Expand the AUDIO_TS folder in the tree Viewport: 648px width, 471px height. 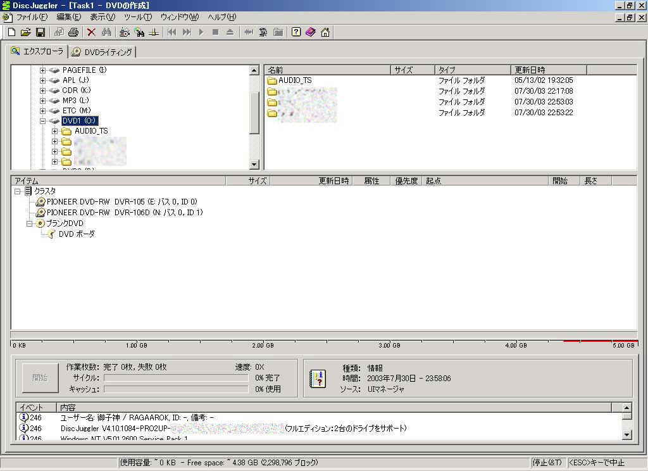point(54,131)
